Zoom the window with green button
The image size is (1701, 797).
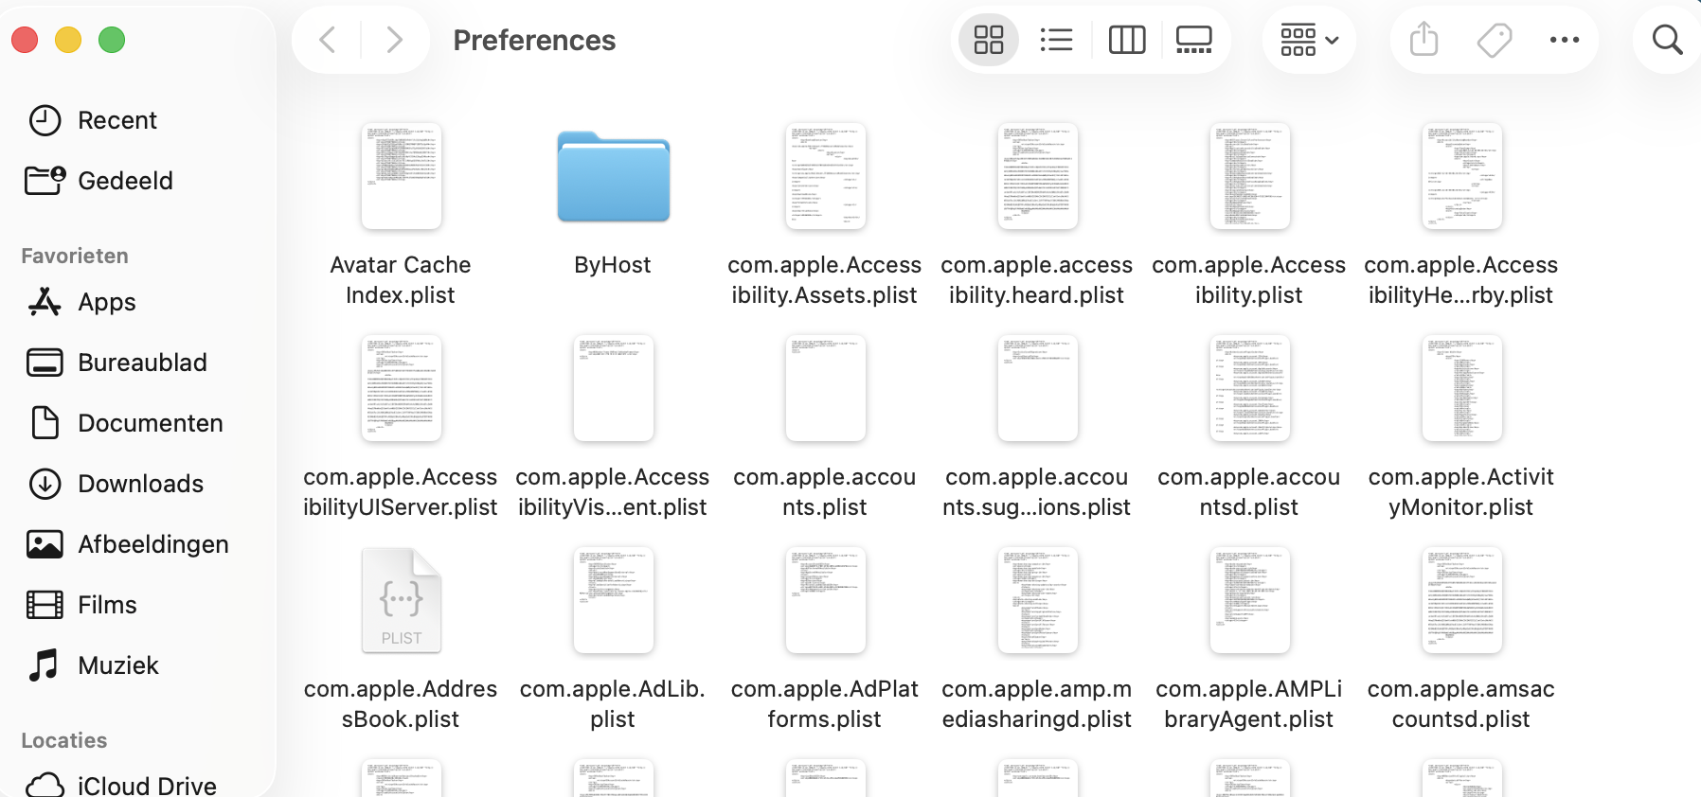tap(112, 40)
